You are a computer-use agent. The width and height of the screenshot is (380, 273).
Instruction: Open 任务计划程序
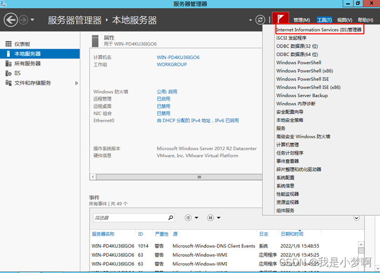[x=290, y=153]
